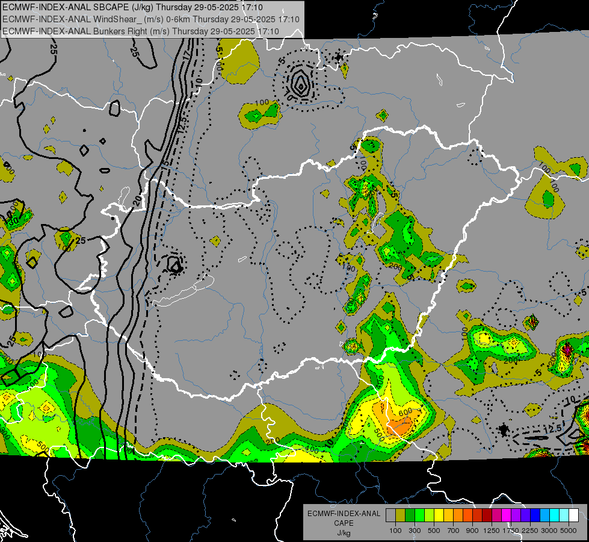The height and width of the screenshot is (542, 589).
Task: Select the purple legend swatch right of 1750
Action: [516, 515]
